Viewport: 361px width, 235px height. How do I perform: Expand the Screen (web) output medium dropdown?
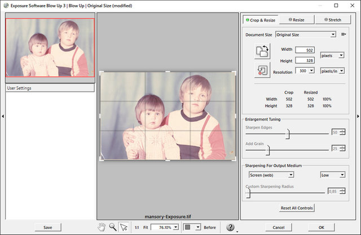(x=271, y=175)
